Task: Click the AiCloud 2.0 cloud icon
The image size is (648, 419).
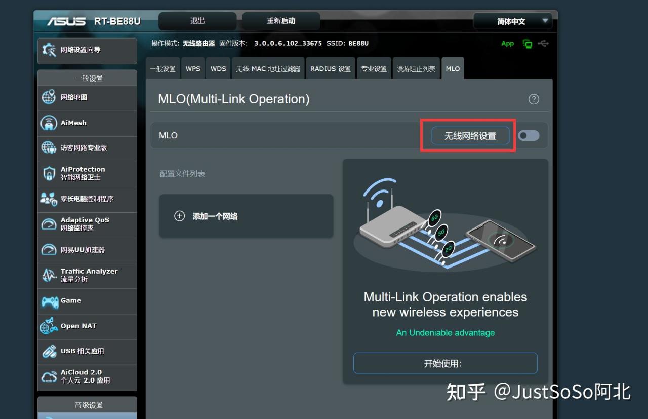Action: pos(49,376)
